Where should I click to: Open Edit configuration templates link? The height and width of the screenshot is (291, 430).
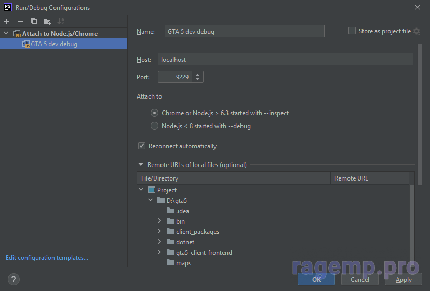(x=47, y=258)
